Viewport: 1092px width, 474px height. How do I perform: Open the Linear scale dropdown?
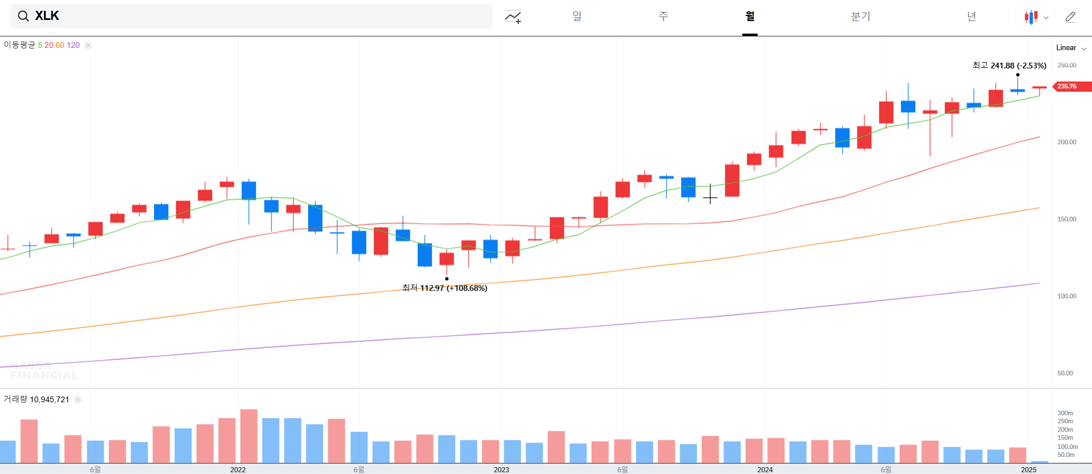point(1071,48)
